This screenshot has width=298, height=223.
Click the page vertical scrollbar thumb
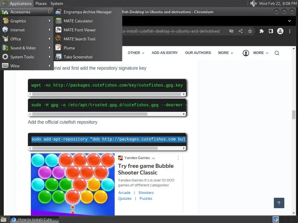[x=294, y=114]
